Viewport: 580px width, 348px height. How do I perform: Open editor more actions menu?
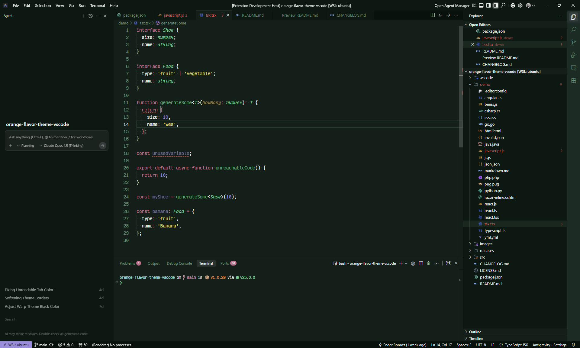[x=456, y=15]
